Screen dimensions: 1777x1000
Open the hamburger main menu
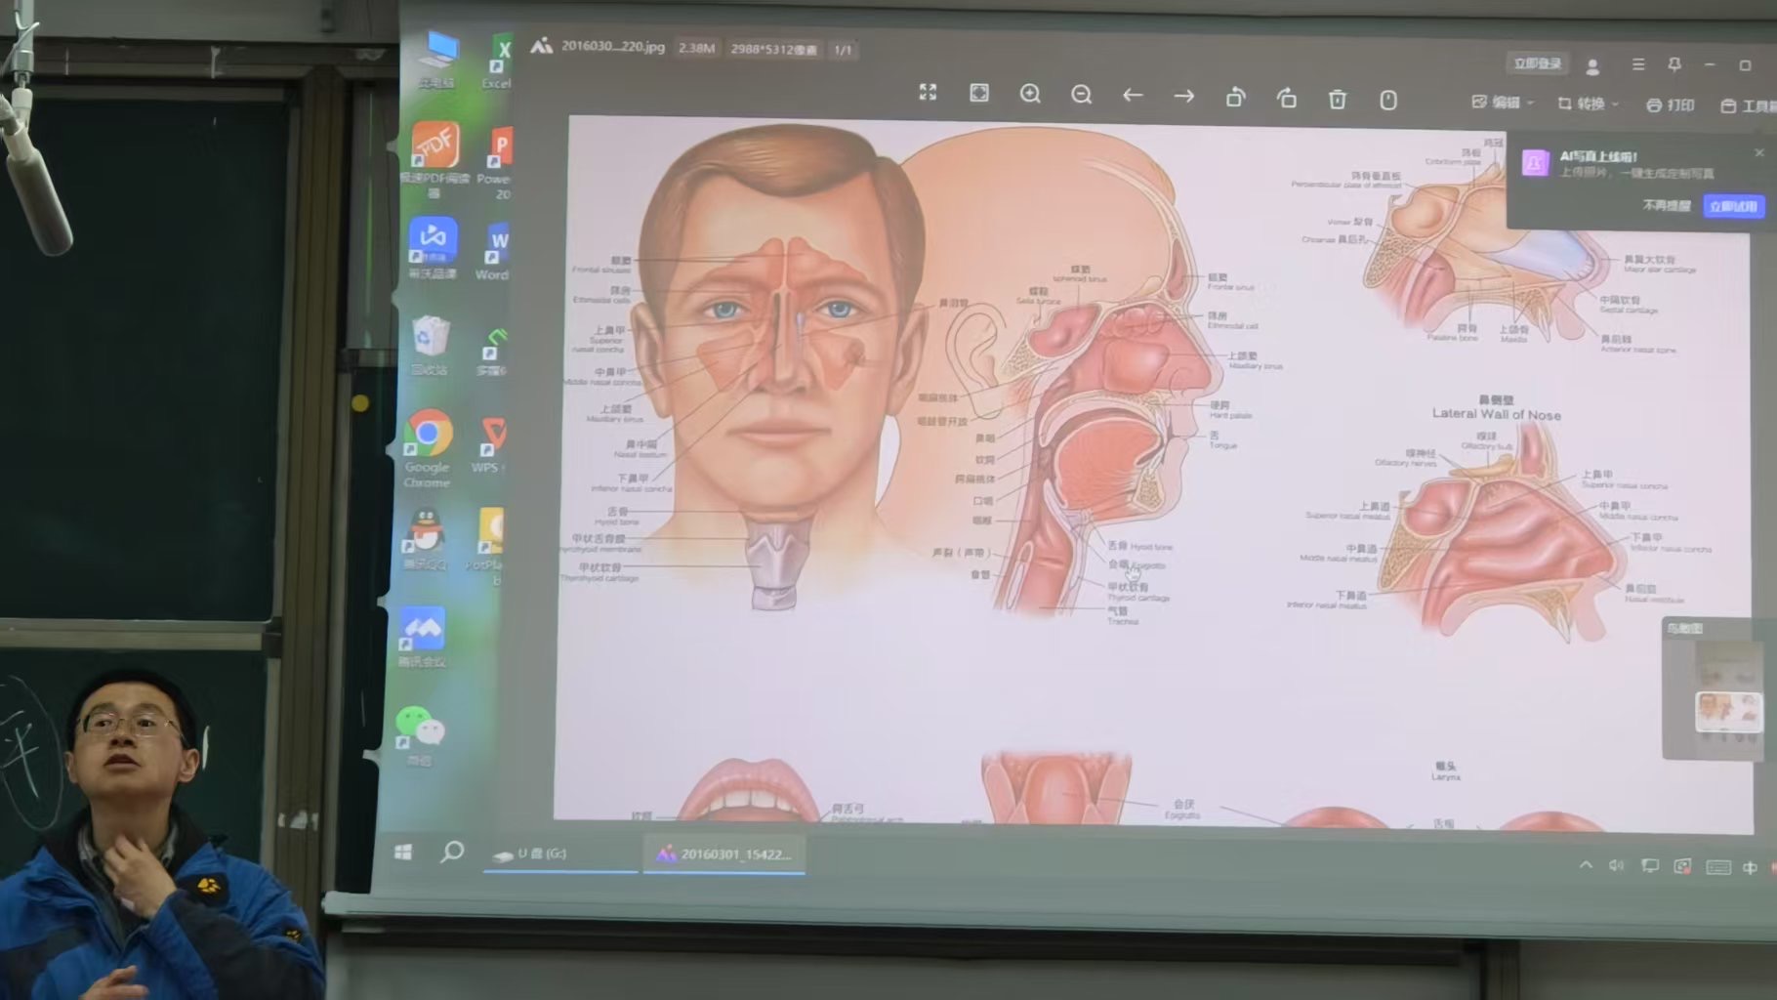[x=1638, y=64]
